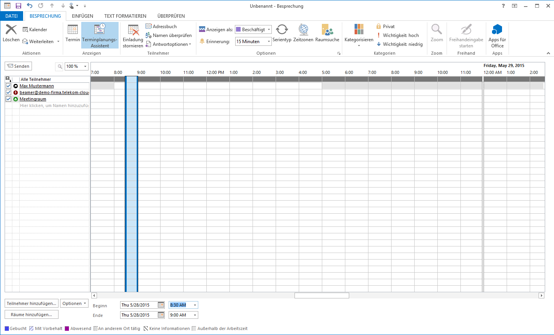Open Apps für Office
Viewport: 554px width, 335px height.
[x=497, y=36]
